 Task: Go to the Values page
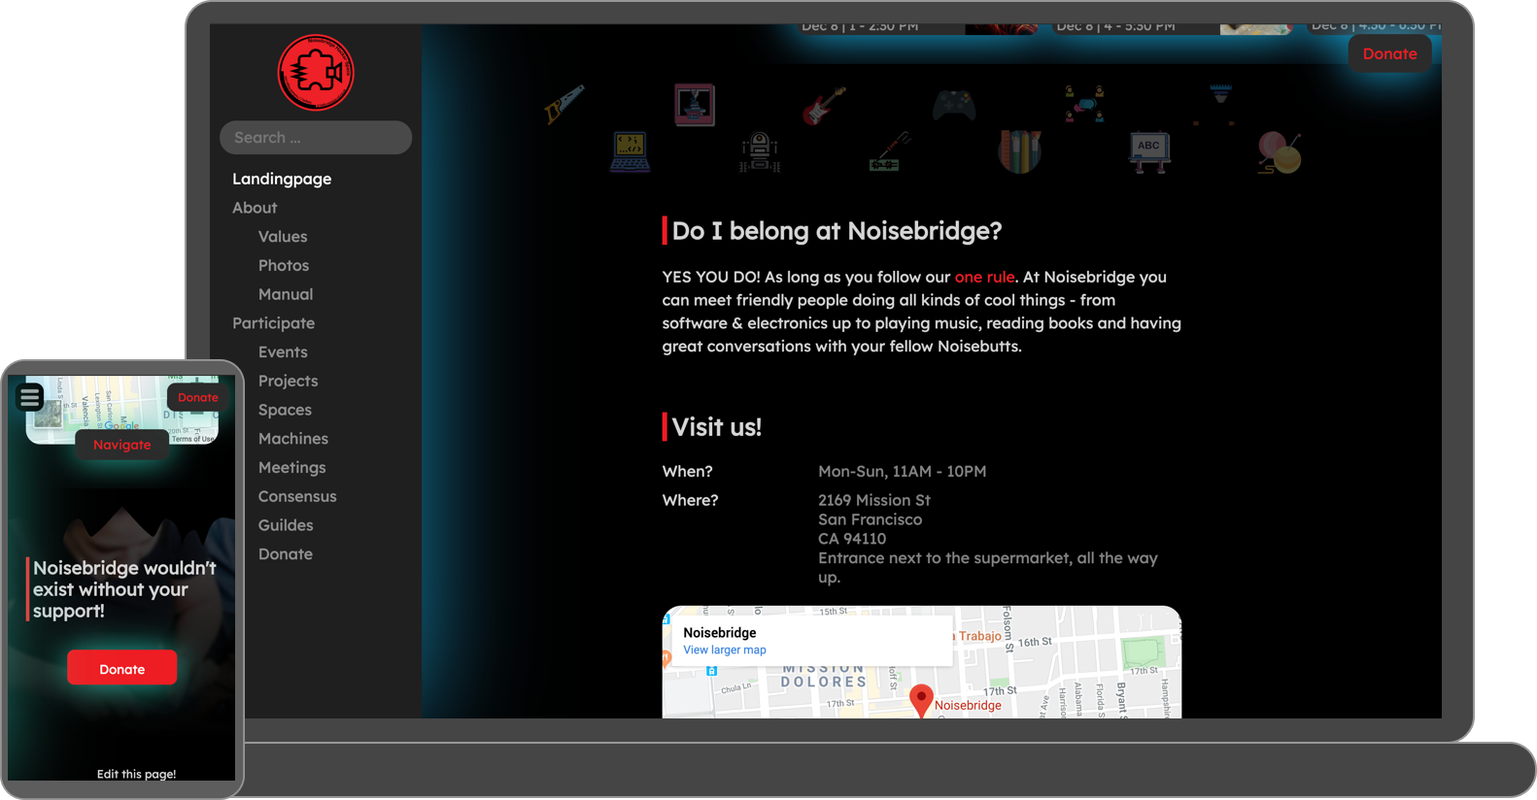(x=283, y=237)
